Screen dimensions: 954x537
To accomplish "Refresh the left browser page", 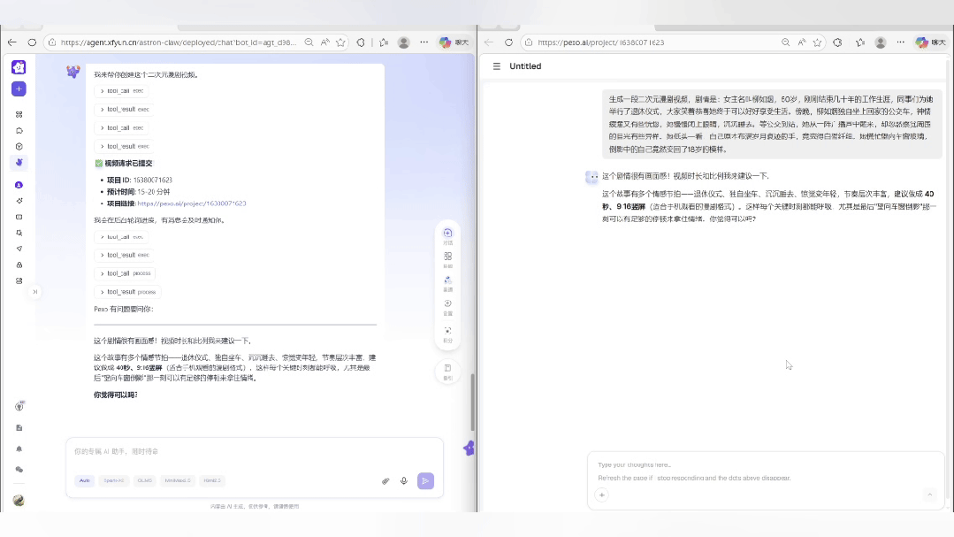I will (x=32, y=42).
